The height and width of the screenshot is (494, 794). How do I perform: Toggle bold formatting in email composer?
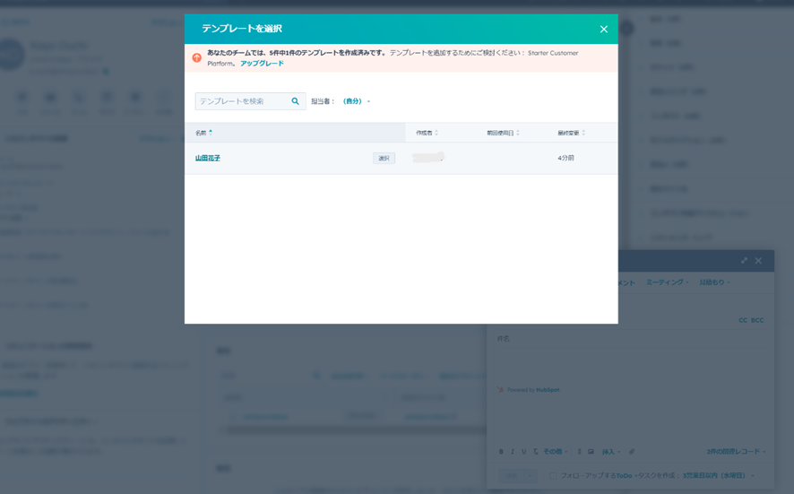[501, 452]
